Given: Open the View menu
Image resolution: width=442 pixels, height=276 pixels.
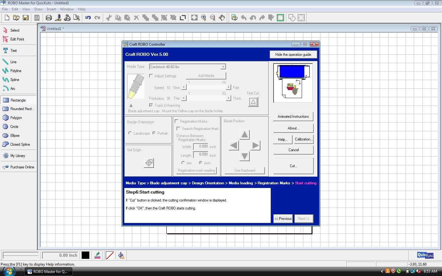Looking at the screenshot, I should [x=26, y=9].
